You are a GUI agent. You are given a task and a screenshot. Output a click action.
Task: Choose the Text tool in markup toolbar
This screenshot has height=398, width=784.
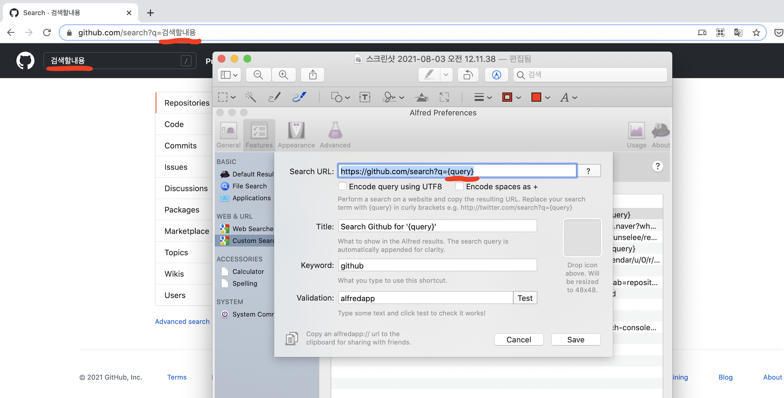[365, 97]
